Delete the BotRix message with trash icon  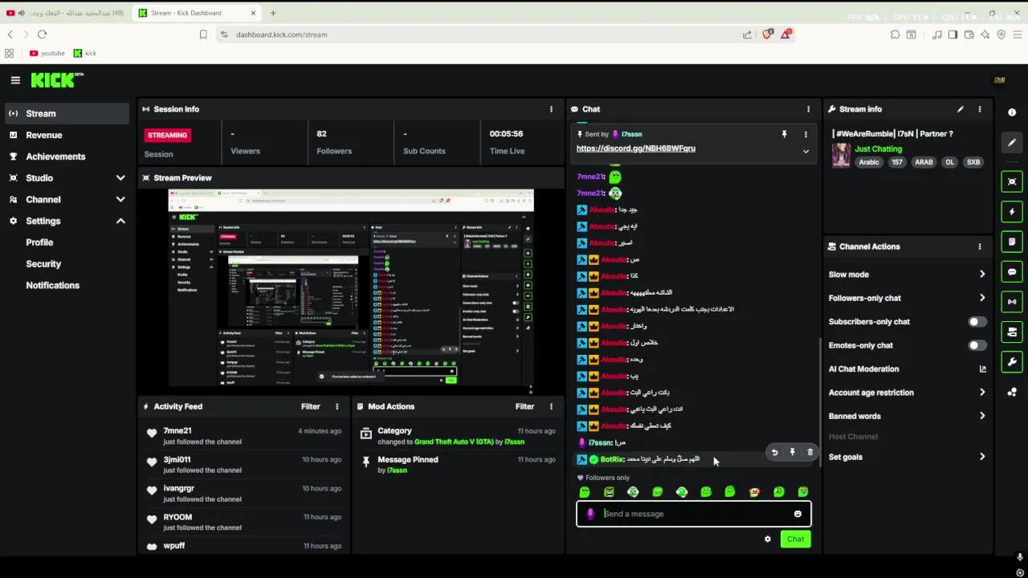pos(810,453)
